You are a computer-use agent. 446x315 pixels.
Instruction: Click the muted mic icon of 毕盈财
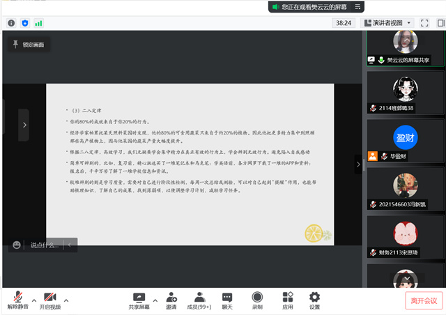coord(384,156)
